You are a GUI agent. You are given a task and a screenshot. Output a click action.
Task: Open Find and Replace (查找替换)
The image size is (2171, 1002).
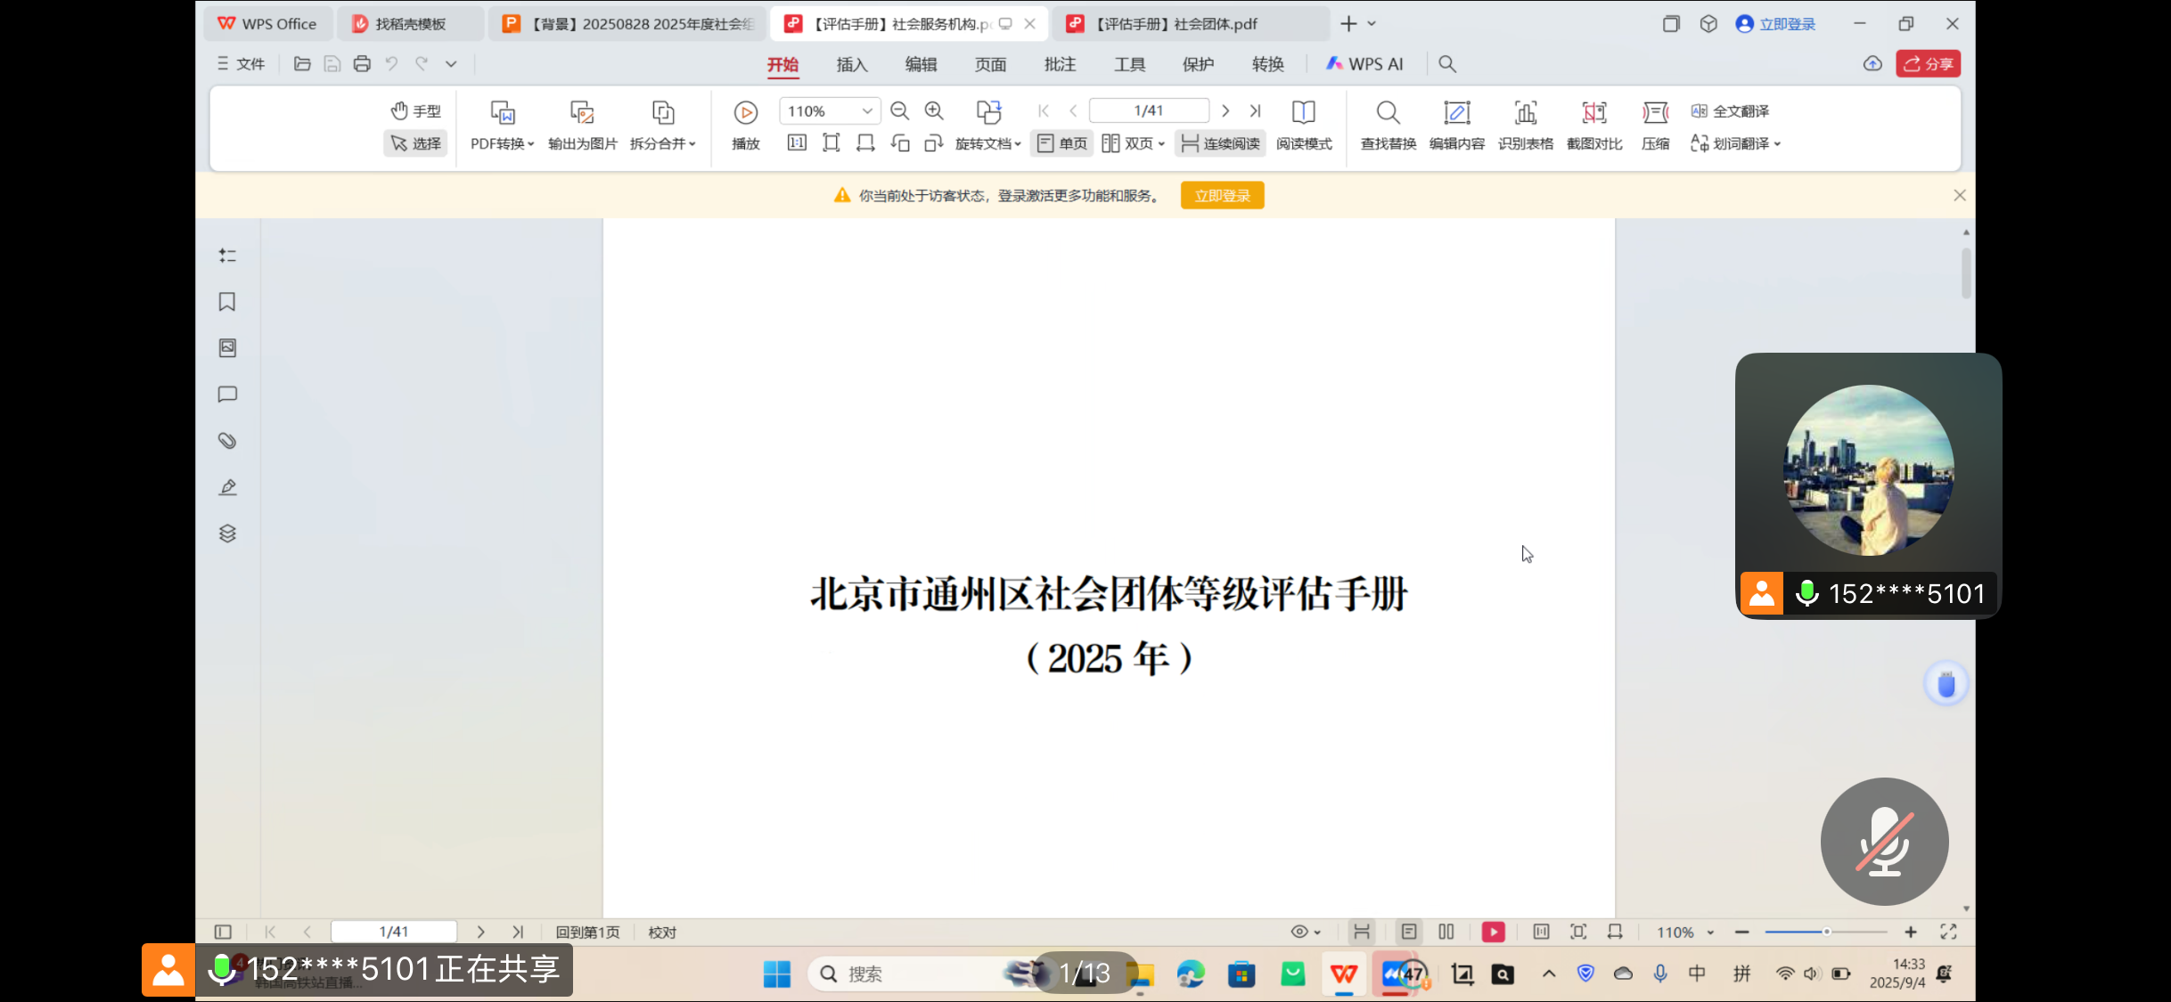pos(1388,126)
